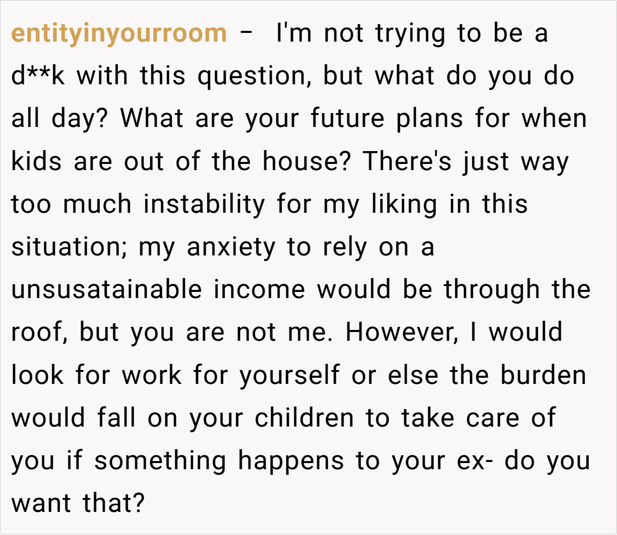Click the word "income"
The image size is (617, 535).
259,289
